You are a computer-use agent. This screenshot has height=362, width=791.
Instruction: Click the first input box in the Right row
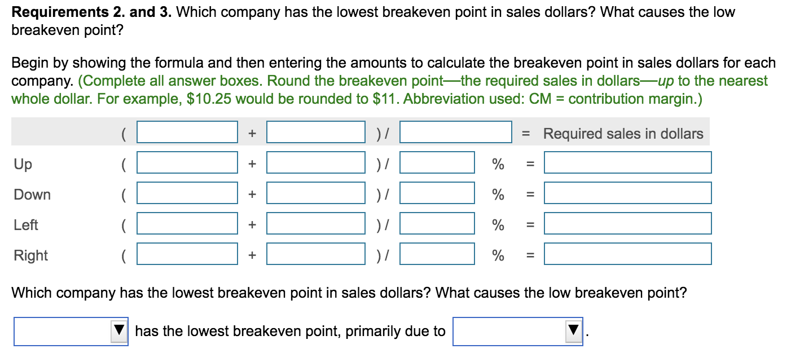click(186, 254)
